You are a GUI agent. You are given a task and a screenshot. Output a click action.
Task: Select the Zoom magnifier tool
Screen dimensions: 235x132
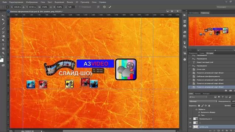[x=3, y=53]
